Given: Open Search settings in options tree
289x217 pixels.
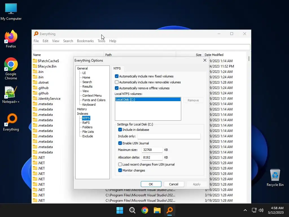Looking at the screenshot, I should click(87, 82).
